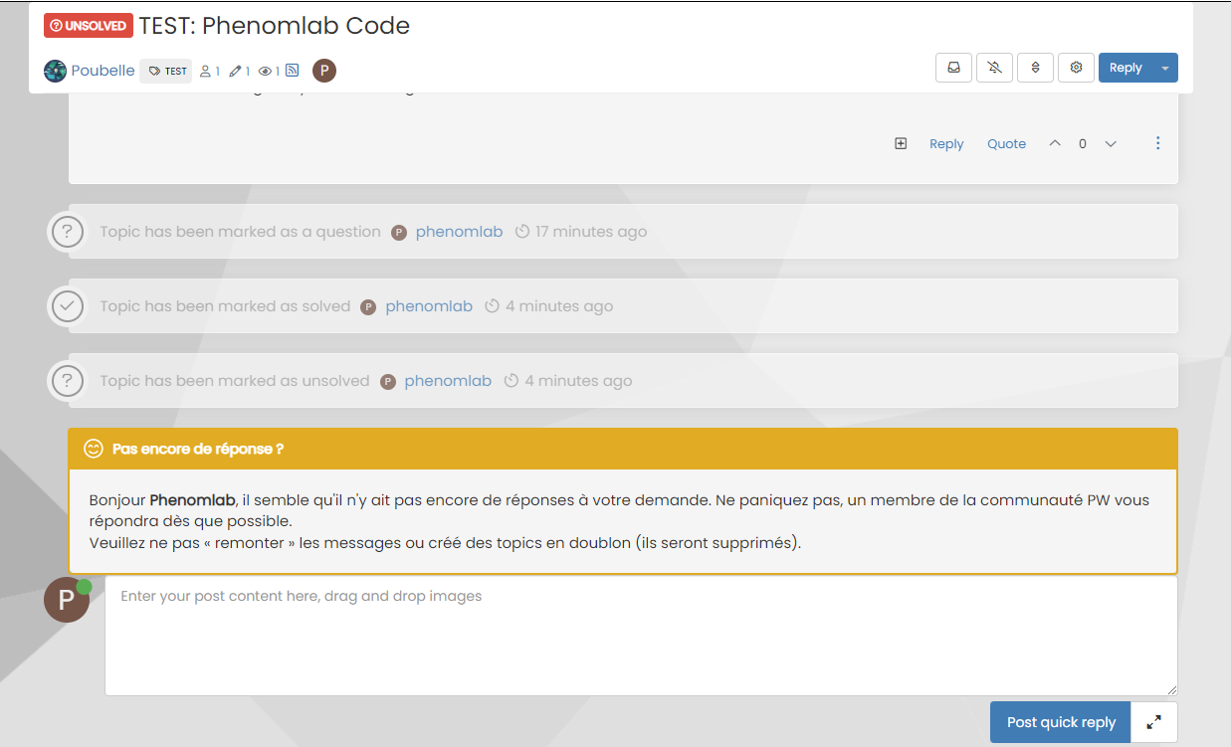1231x747 pixels.
Task: Downvote the post with the down chevron
Action: 1111,143
